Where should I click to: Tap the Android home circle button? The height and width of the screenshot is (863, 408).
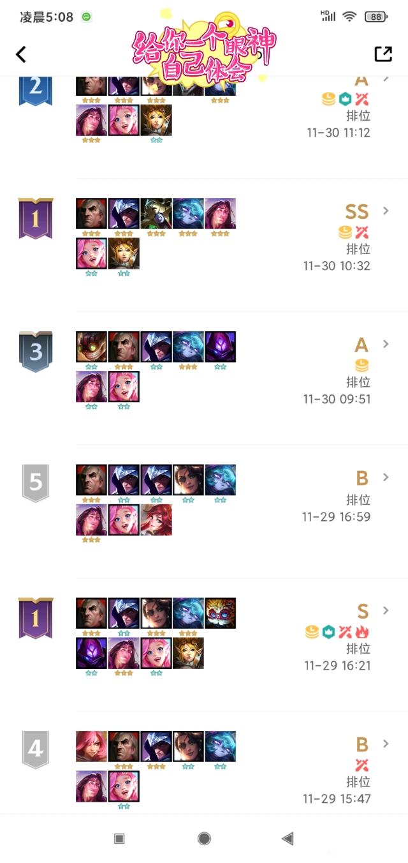click(x=204, y=838)
